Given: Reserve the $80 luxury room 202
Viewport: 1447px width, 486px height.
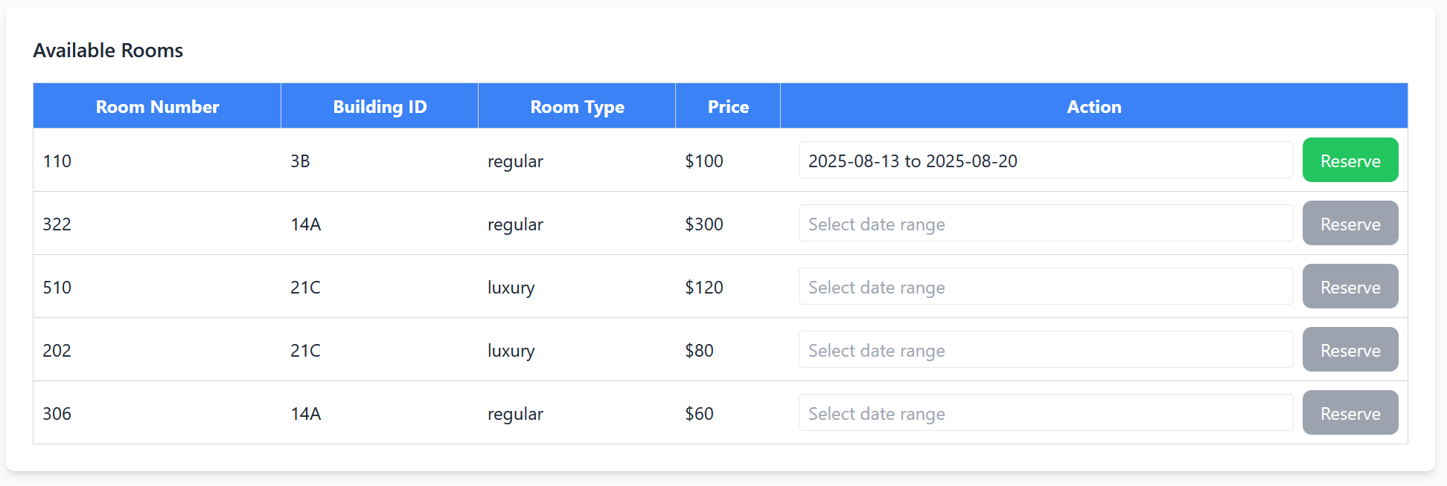Looking at the screenshot, I should point(1349,350).
